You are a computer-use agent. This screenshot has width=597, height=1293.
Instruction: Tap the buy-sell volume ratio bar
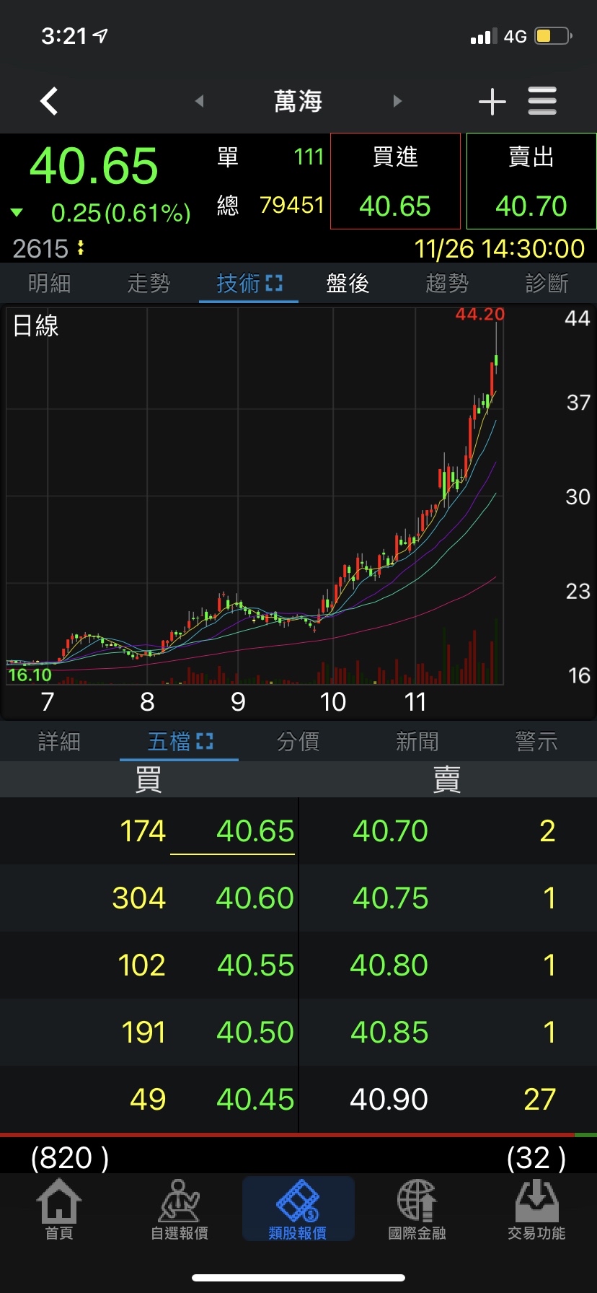click(x=298, y=1135)
